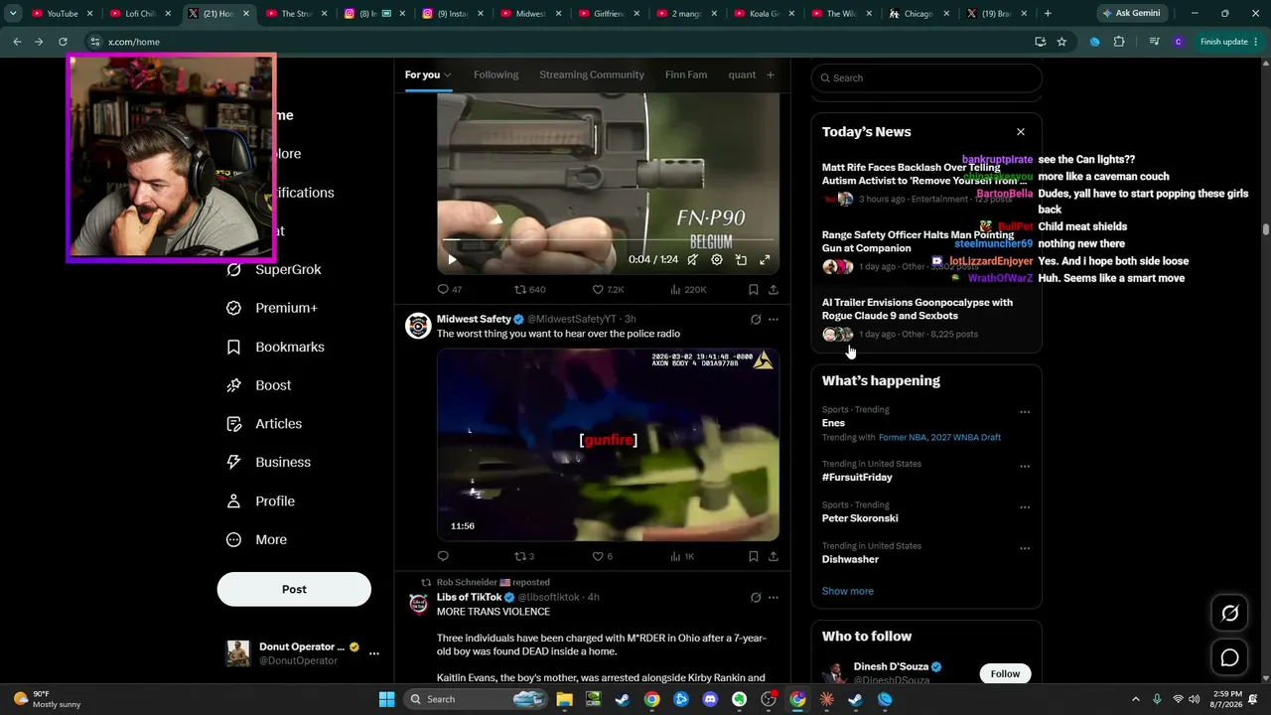Switch to the Following tab

pos(495,74)
